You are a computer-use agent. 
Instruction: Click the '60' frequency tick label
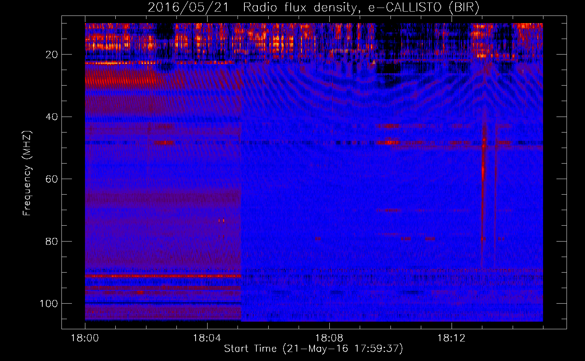[x=52, y=179]
